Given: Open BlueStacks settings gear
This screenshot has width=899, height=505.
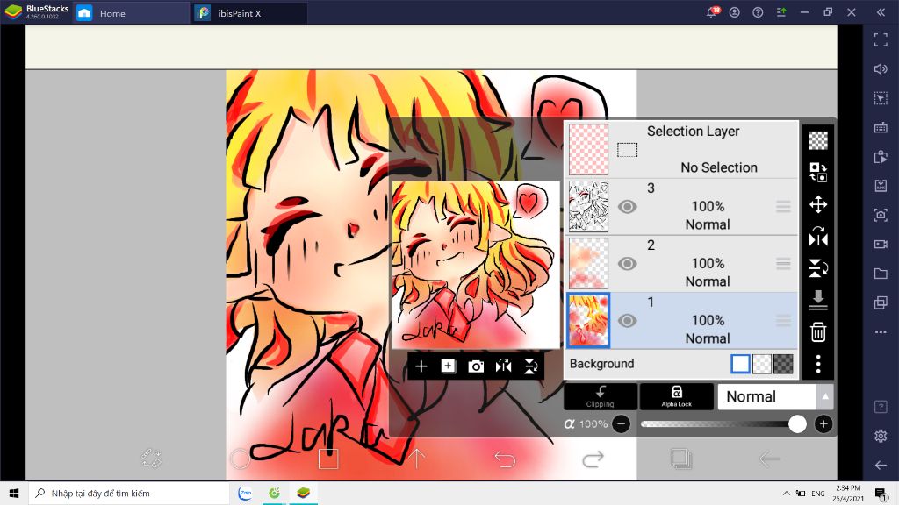Looking at the screenshot, I should 881,436.
